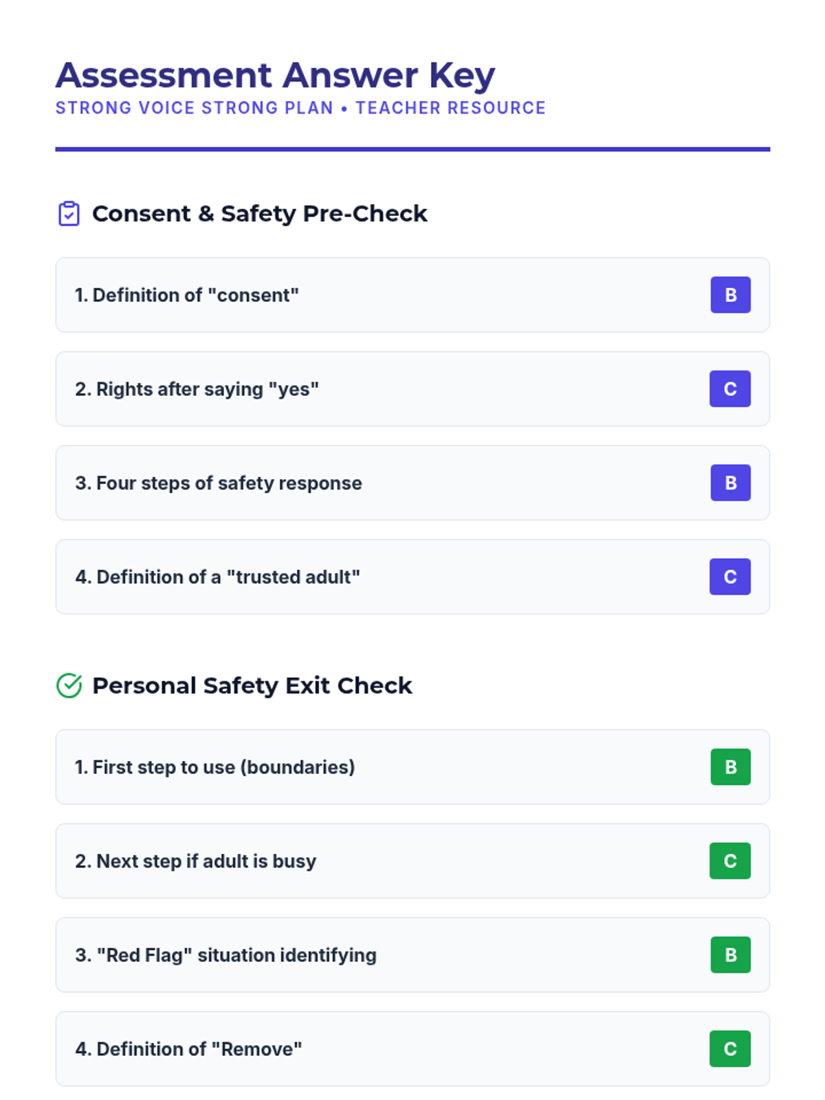The height and width of the screenshot is (1100, 825).
Task: Click the Next step if adult is busy text
Action: click(x=196, y=861)
